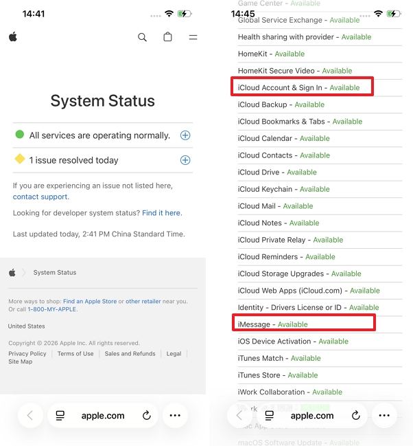Image resolution: width=413 pixels, height=446 pixels.
Task: Select 'United States' region link
Action: coord(27,326)
